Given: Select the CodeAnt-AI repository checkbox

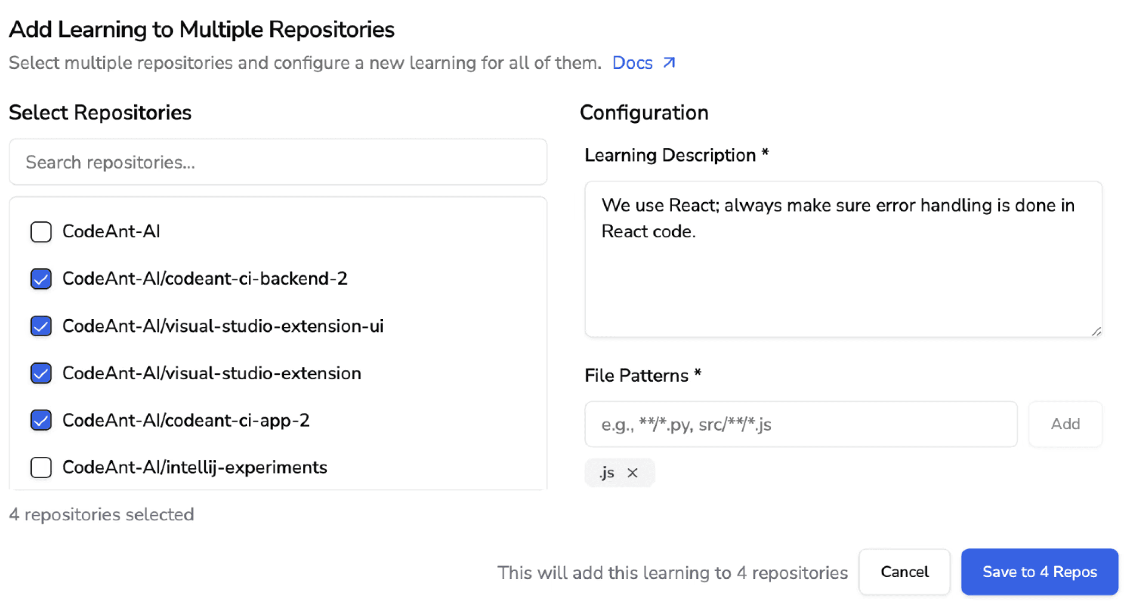Looking at the screenshot, I should point(40,232).
